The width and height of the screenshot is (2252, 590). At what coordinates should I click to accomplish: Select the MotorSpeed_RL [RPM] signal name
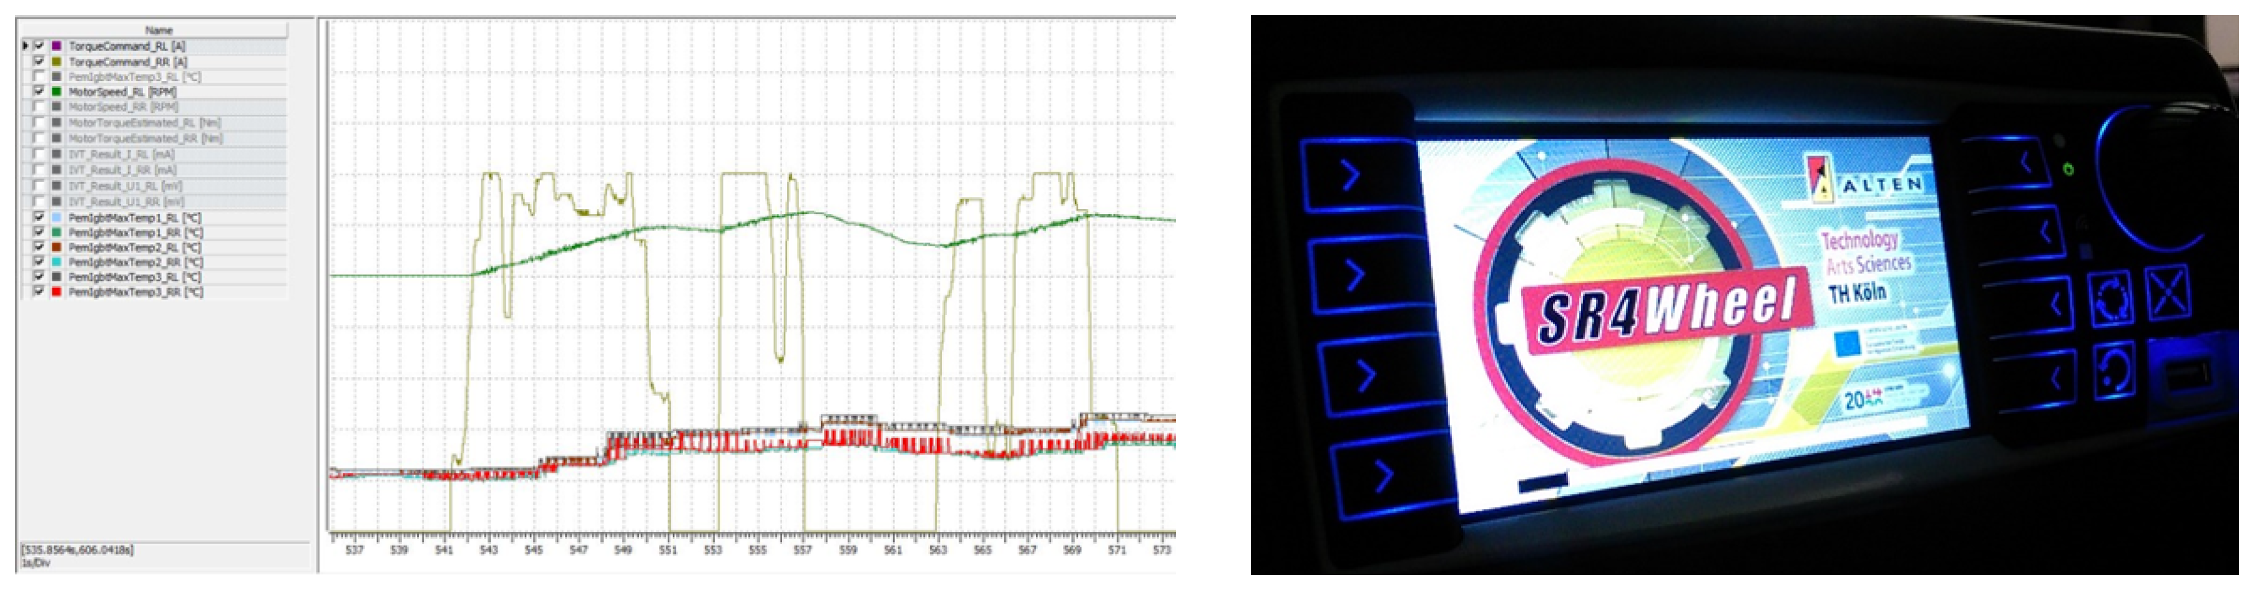pyautogui.click(x=123, y=91)
